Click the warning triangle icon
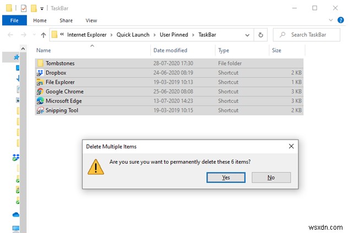 point(96,167)
